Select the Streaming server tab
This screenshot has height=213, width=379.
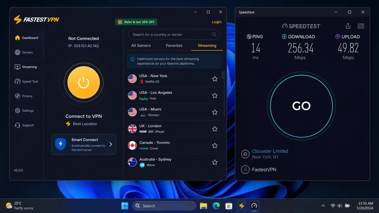(x=207, y=45)
